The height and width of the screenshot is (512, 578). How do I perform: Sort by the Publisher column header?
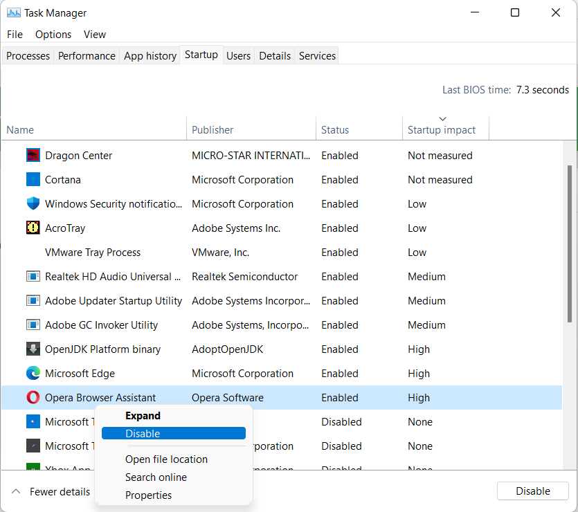pos(251,129)
